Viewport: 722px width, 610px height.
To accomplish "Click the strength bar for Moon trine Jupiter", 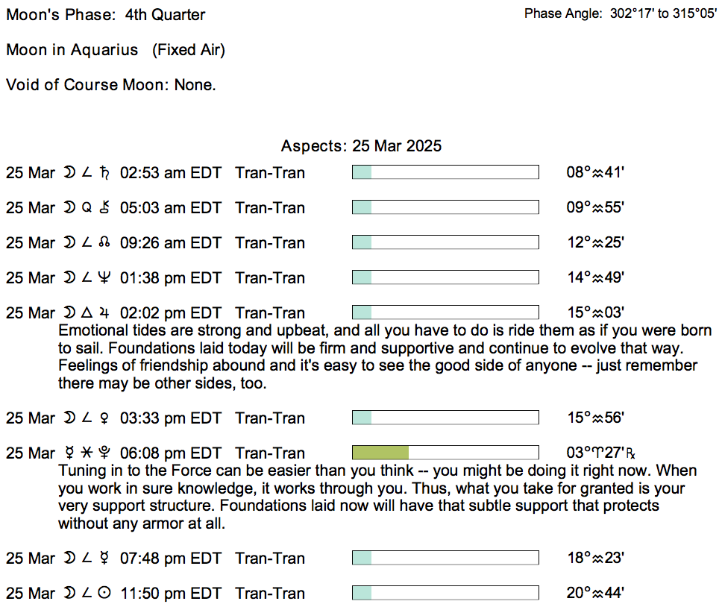I will click(x=445, y=313).
